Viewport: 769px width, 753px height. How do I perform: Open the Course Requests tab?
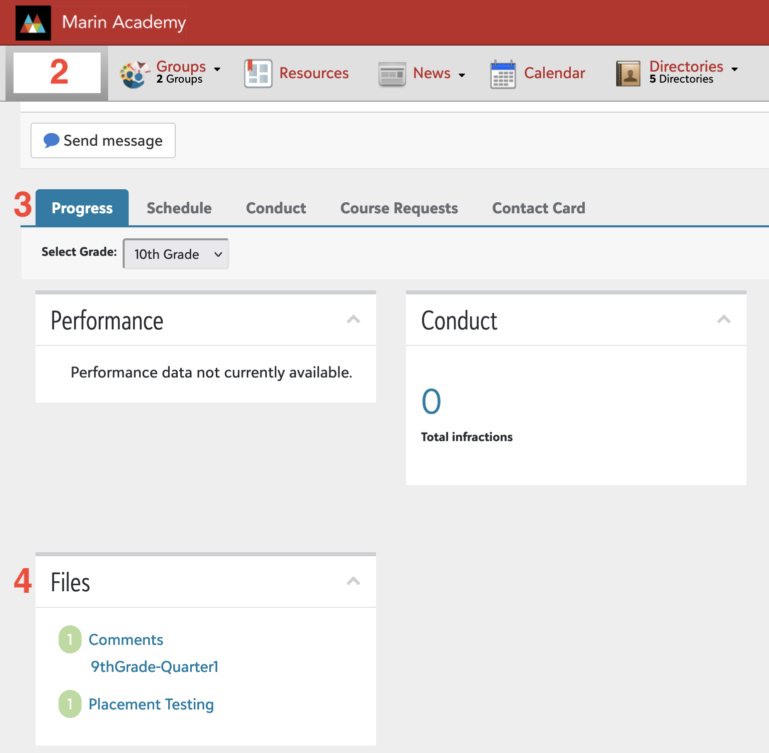pos(399,208)
